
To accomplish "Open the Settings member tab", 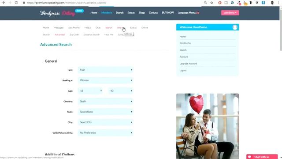I will pos(121,28).
